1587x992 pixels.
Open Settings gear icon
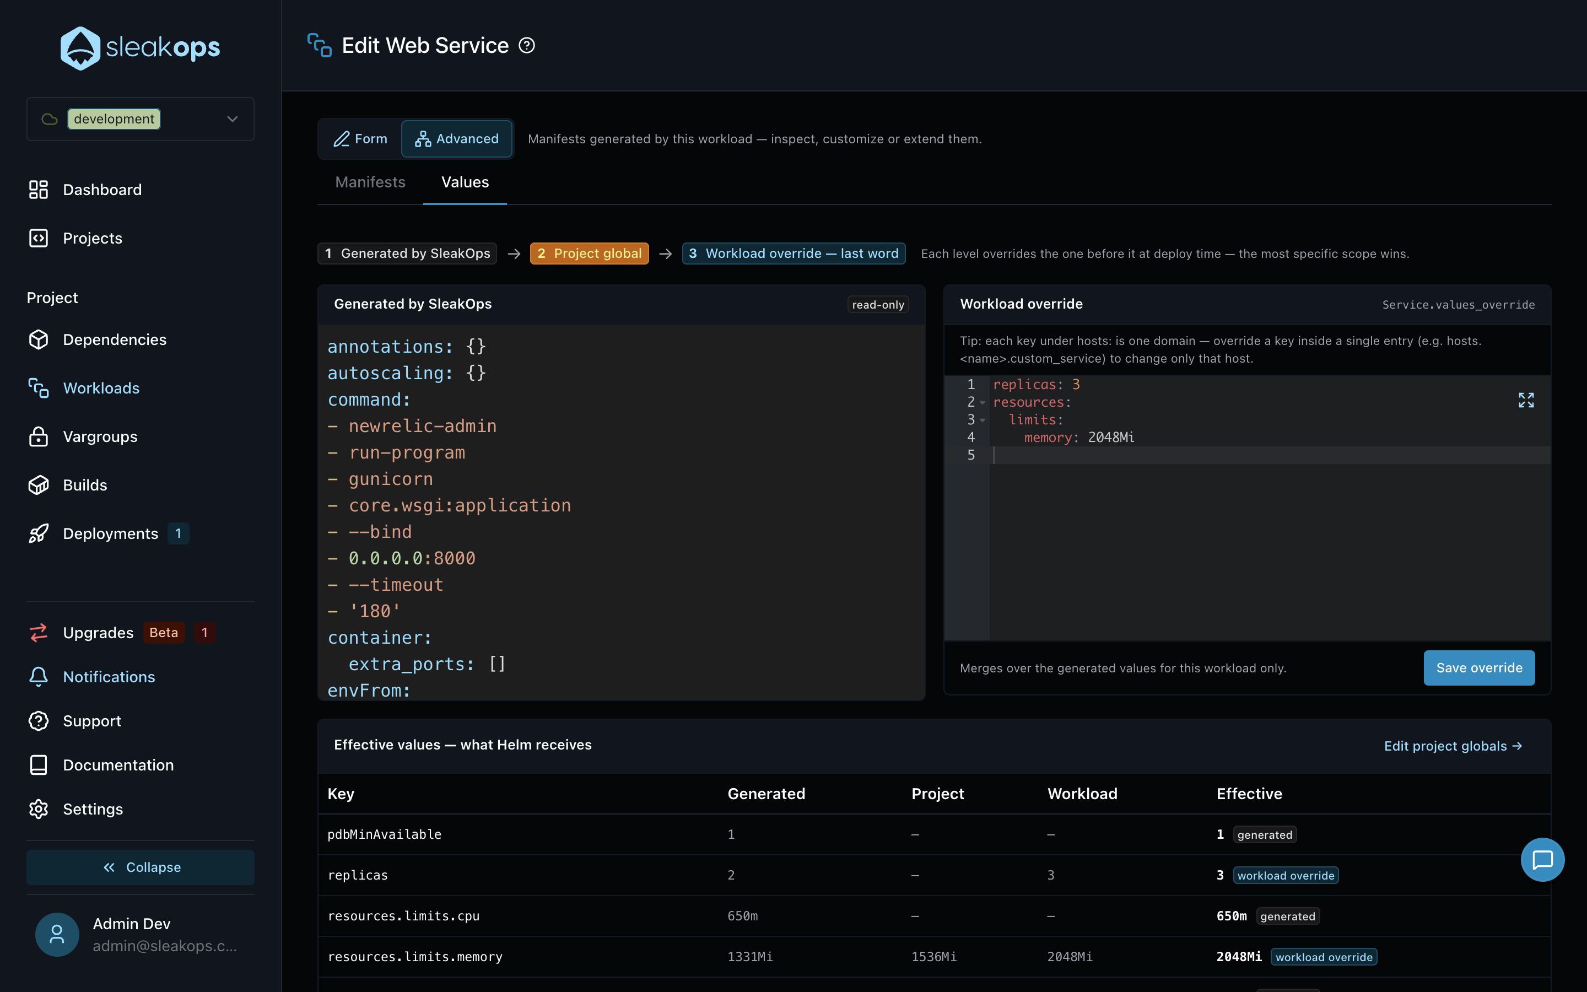point(39,809)
